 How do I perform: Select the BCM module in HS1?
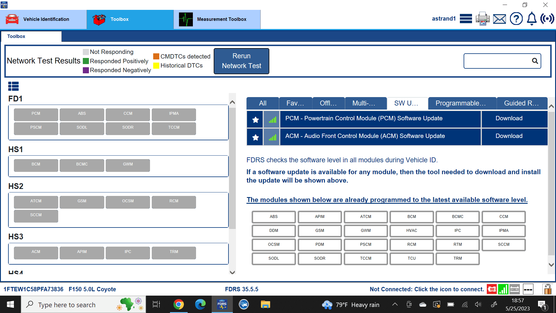coord(36,165)
